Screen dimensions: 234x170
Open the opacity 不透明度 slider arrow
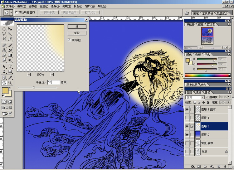tap(229, 97)
